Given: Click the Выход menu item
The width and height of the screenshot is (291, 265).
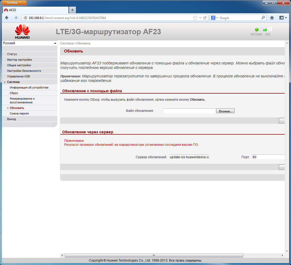Looking at the screenshot, I should (x=30, y=119).
